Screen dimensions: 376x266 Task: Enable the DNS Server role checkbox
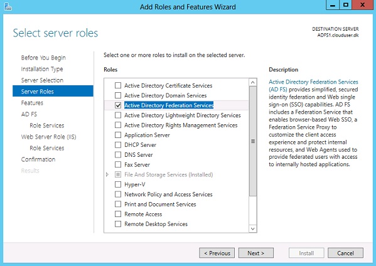tap(118, 154)
